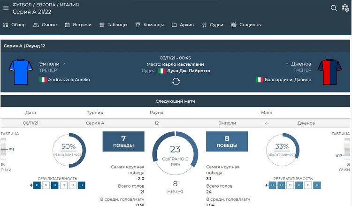352x206 pixels.
Task: Click Дженоа form history back arrow
Action: point(267,185)
